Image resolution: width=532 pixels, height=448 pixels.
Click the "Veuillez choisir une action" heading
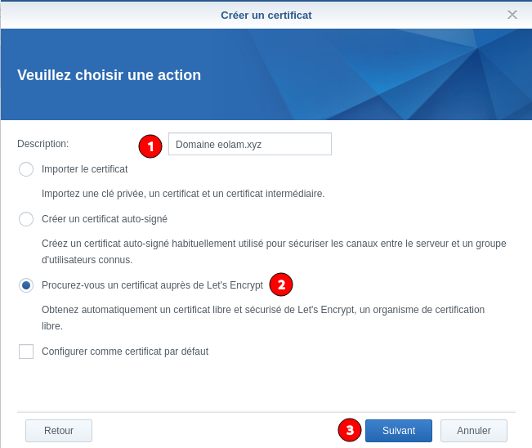(x=109, y=75)
